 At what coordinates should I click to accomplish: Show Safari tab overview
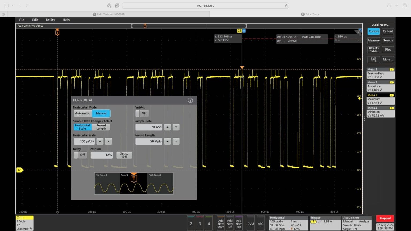coord(405,6)
